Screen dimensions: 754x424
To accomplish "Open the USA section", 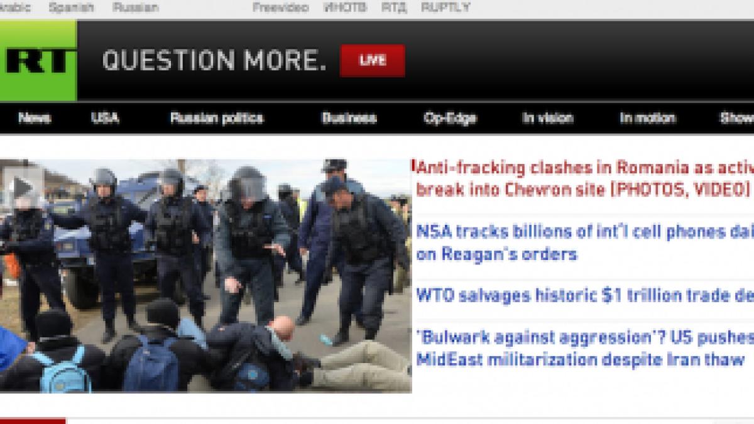I will 105,118.
